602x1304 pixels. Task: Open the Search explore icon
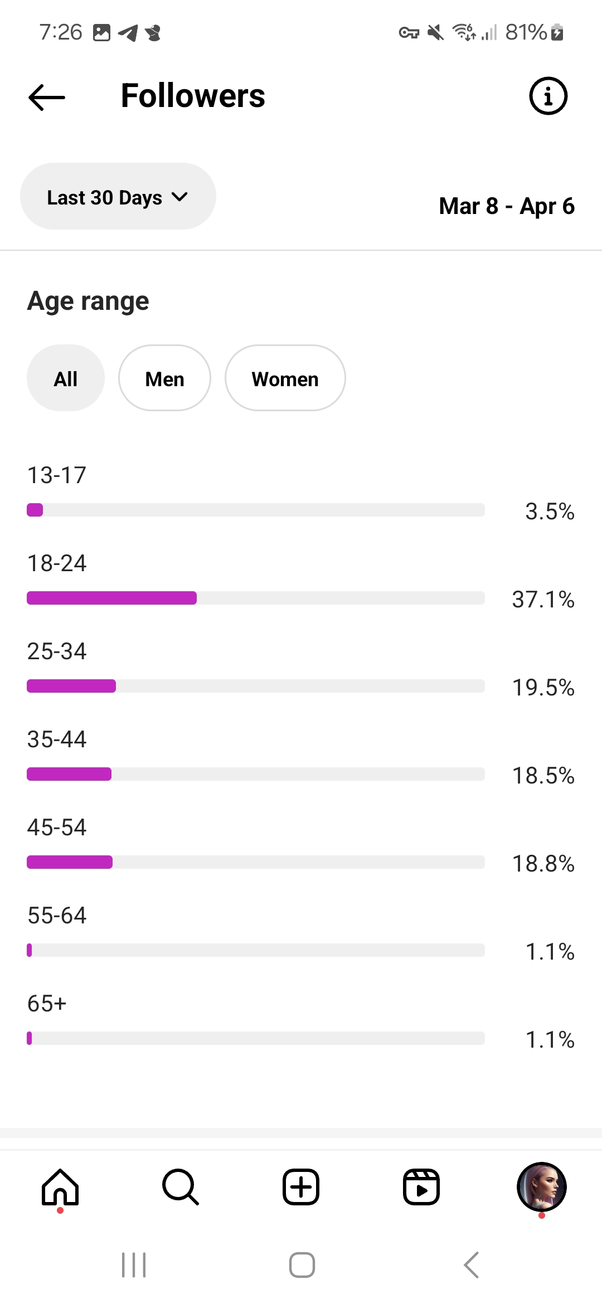coord(180,1187)
